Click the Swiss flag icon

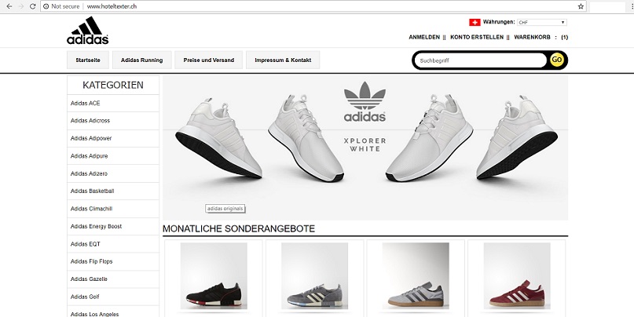[475, 22]
